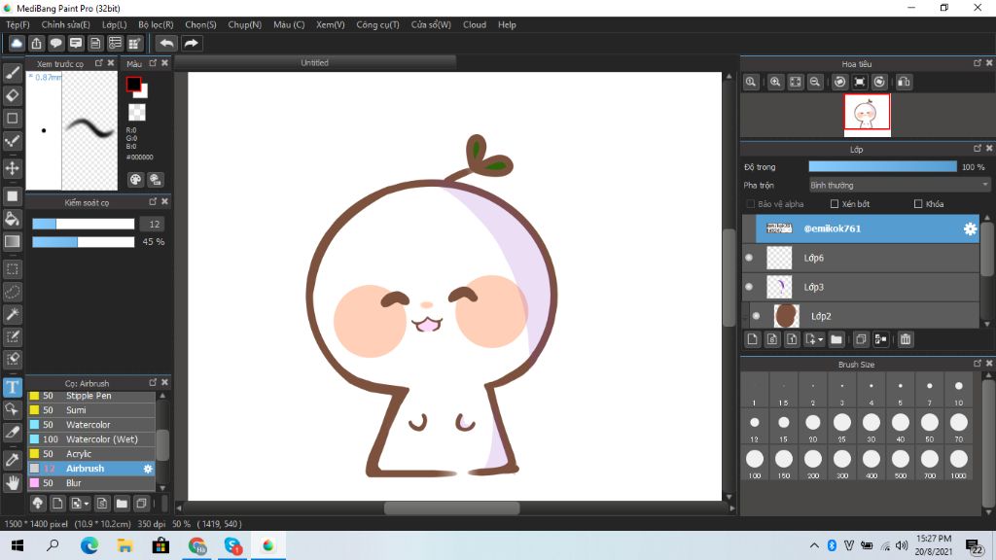Hide layer Lớp6 visibility dot
The image size is (996, 560).
tap(749, 258)
